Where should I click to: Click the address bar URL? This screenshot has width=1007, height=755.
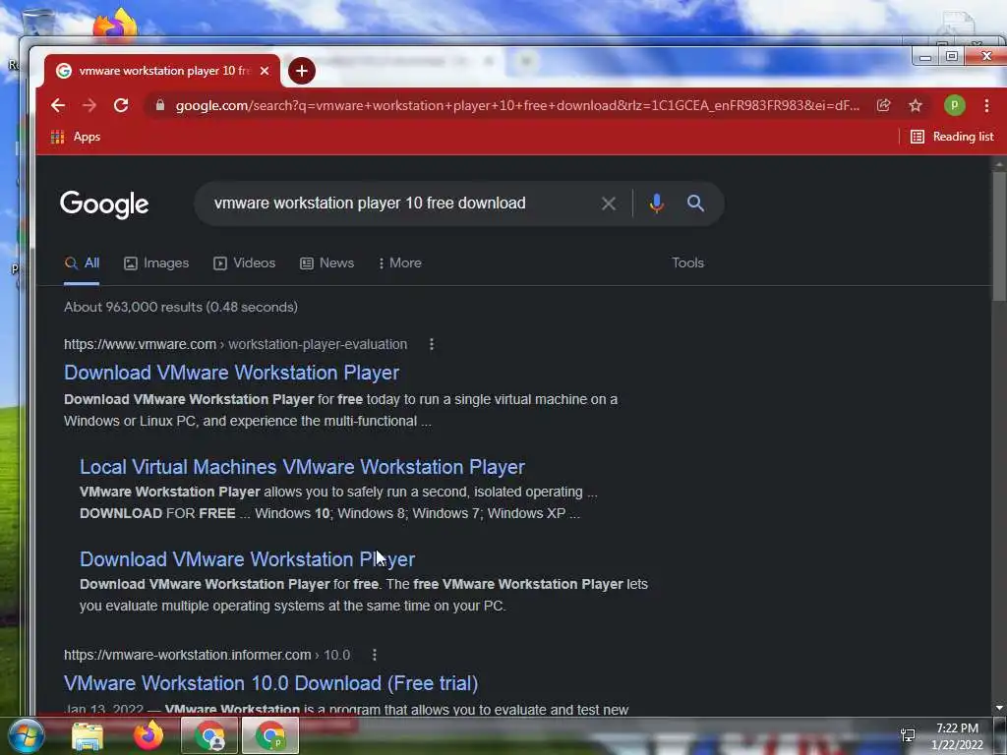pyautogui.click(x=517, y=105)
